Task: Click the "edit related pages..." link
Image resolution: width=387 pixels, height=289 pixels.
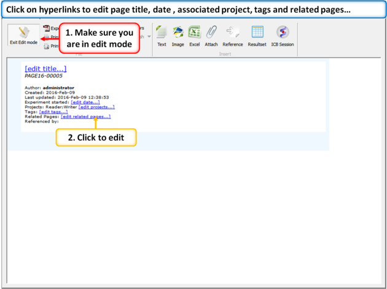Action: (86, 117)
